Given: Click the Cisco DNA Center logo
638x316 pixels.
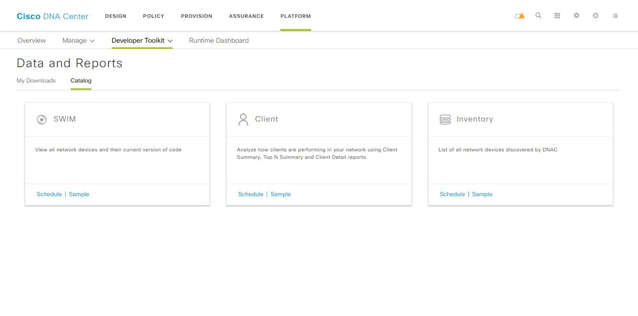Looking at the screenshot, I should click(52, 16).
